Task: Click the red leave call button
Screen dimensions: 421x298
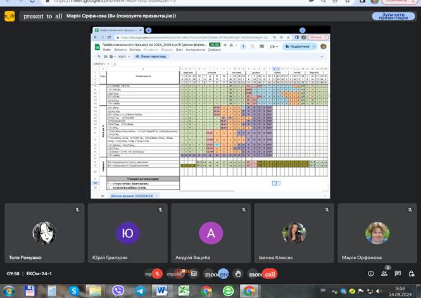Action: 270,273
